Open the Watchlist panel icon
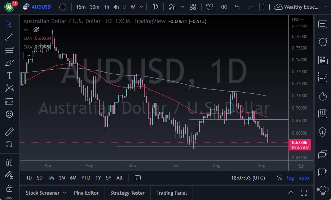Viewport: 331px width, 200px height. click(323, 24)
